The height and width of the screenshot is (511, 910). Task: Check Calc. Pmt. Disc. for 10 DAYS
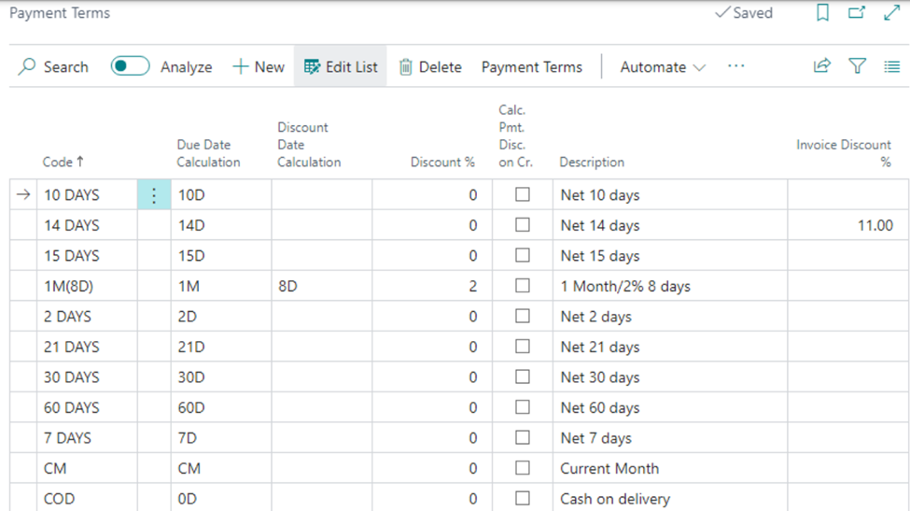pyautogui.click(x=523, y=194)
